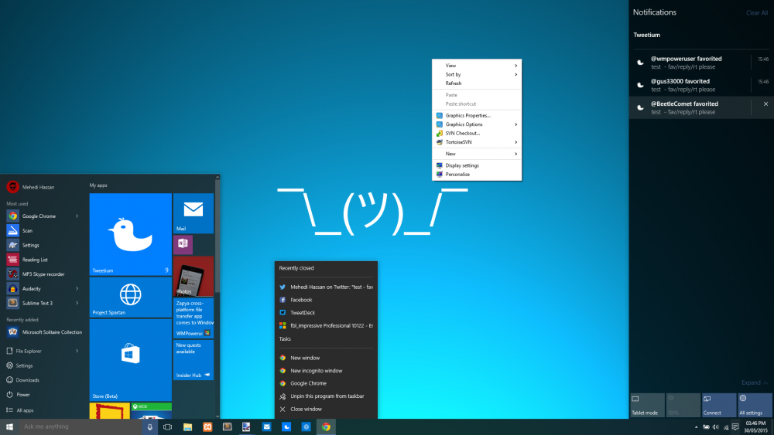Open the Tweetium tile
Viewport: 774px width, 435px height.
pos(130,234)
